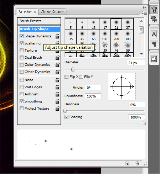Screen dimensions: 160x174
Task: Enable the Texture checkbox
Action: coord(21,51)
